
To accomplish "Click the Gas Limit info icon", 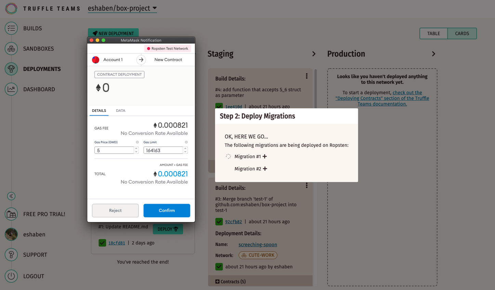I will (186, 142).
